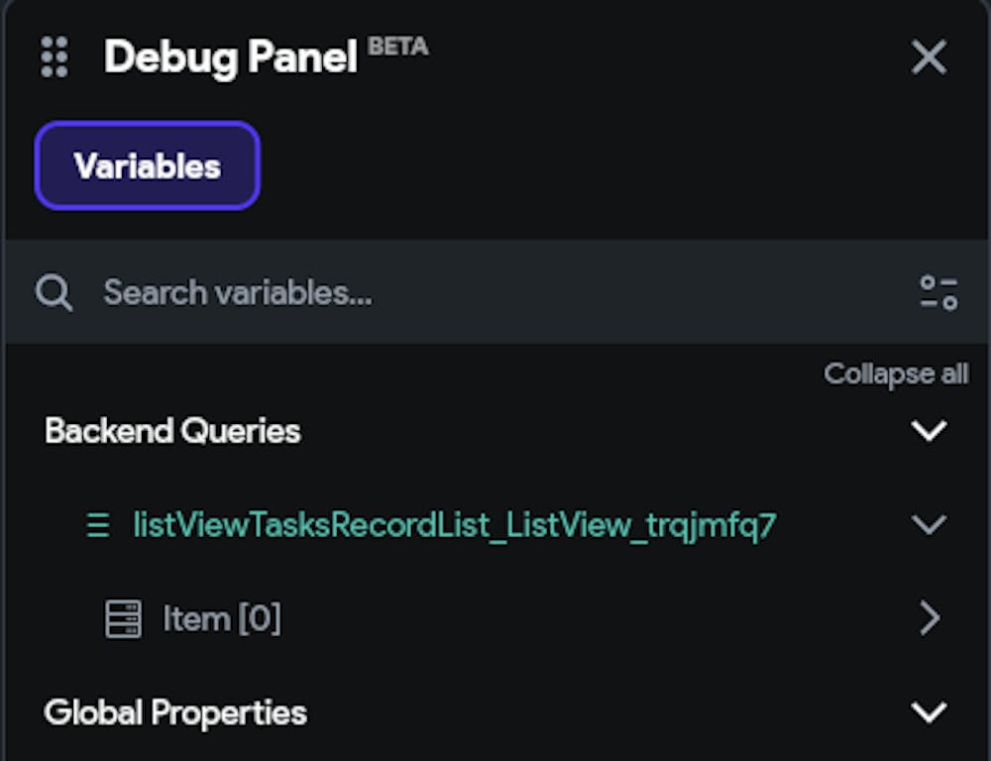Collapse the Global Properties section chevron
Viewport: 991px width, 761px height.
pyautogui.click(x=929, y=712)
